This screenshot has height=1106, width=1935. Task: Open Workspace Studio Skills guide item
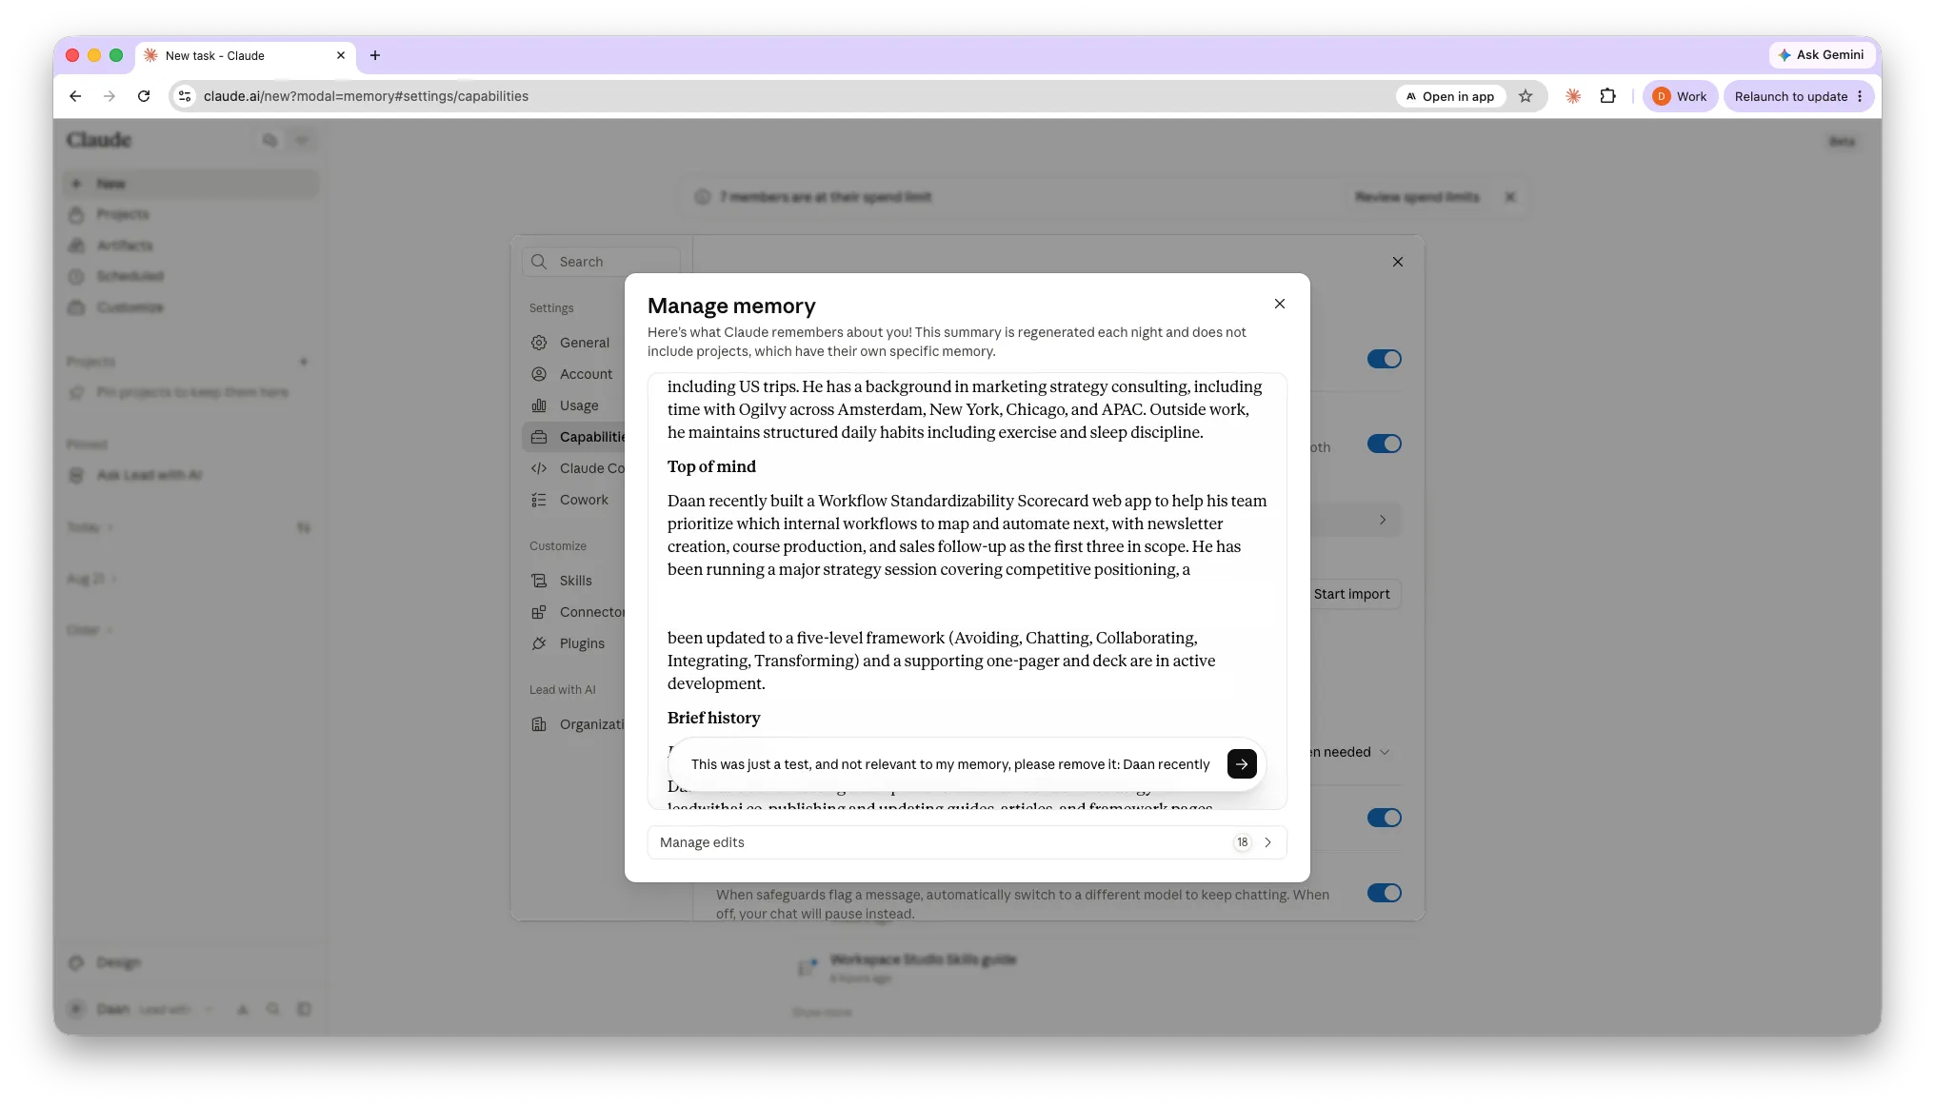pyautogui.click(x=923, y=959)
